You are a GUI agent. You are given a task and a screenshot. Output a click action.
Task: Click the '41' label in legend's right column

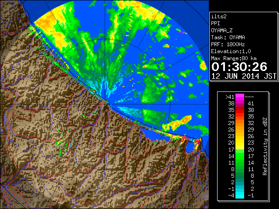point(251,104)
